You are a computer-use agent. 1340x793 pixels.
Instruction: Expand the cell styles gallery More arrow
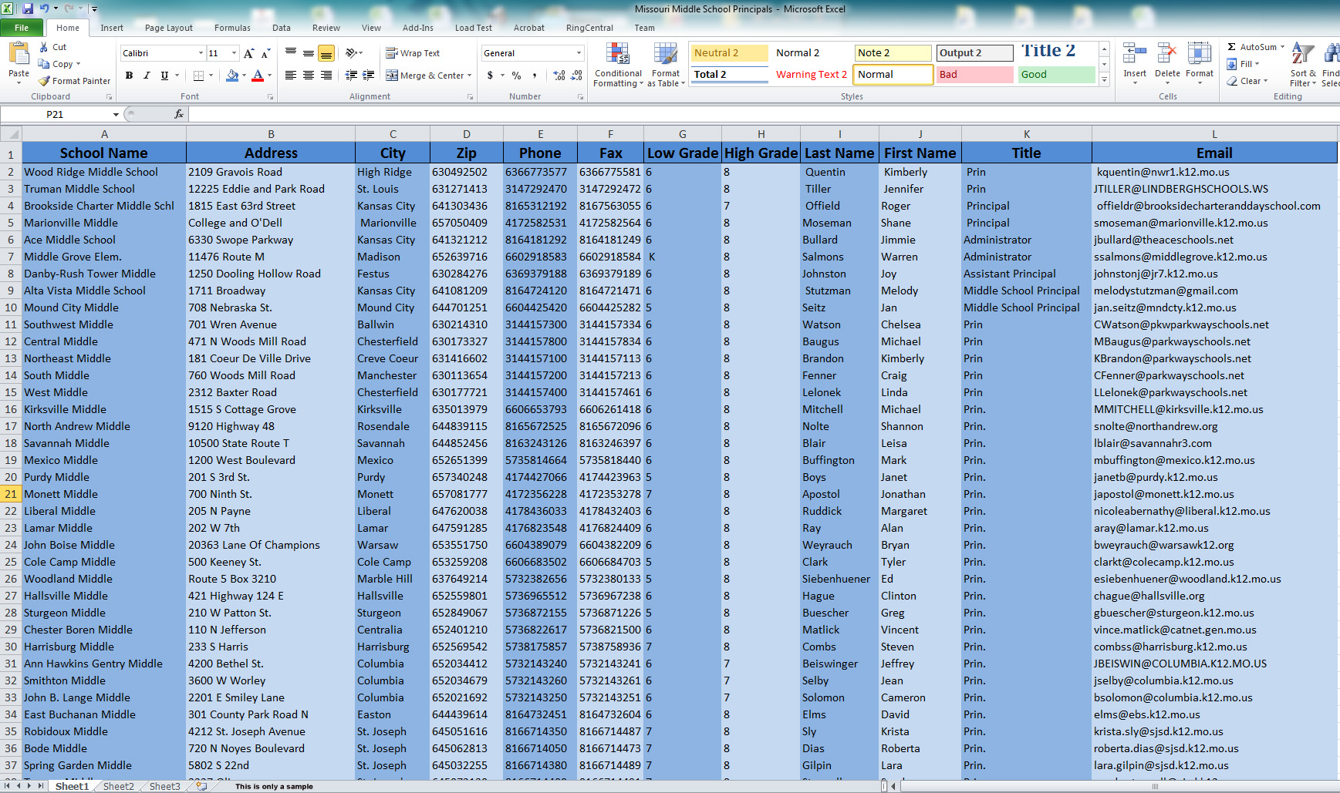coord(1104,80)
